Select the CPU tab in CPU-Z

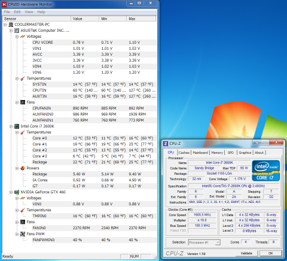[x=171, y=152]
